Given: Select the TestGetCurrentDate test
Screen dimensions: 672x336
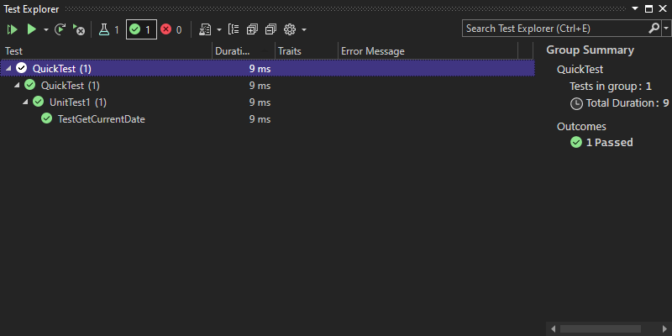Looking at the screenshot, I should point(101,119).
